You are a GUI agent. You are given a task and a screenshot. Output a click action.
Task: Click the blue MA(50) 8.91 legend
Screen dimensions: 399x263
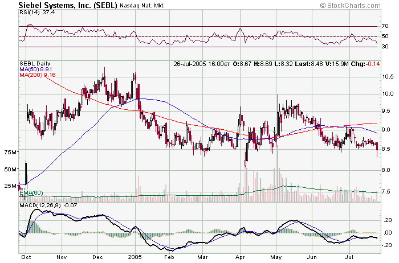point(36,69)
